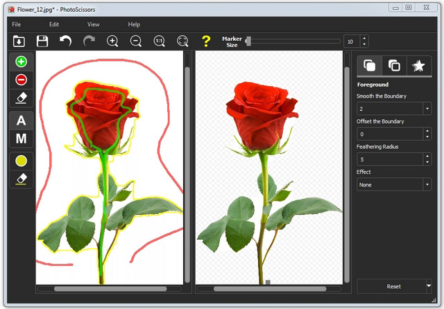Screen dimensions: 444x309
Task: Click the Open image toolbar icon
Action: point(19,42)
